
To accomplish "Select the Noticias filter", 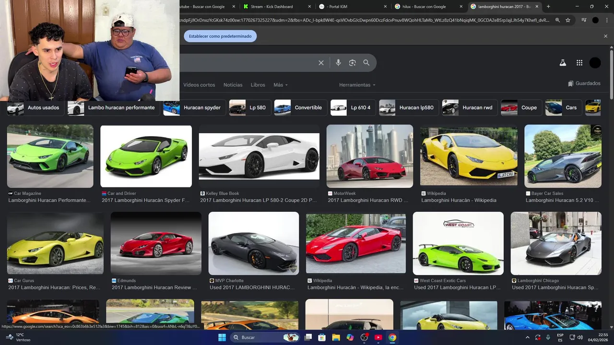I will click(x=233, y=85).
